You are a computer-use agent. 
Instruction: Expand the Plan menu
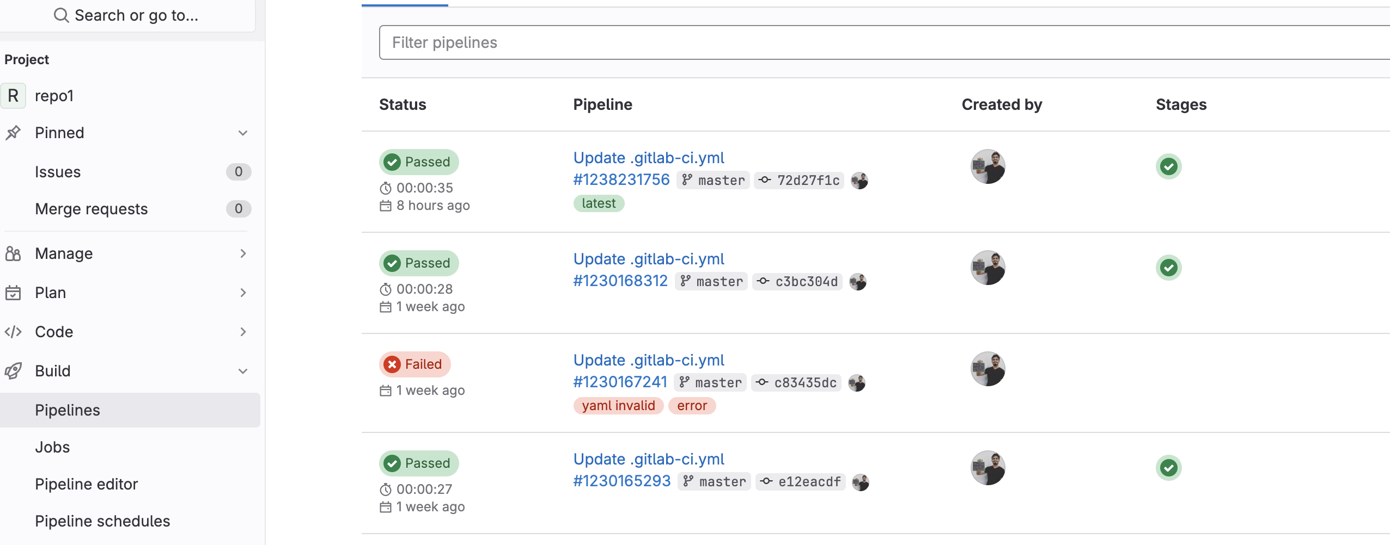(243, 293)
